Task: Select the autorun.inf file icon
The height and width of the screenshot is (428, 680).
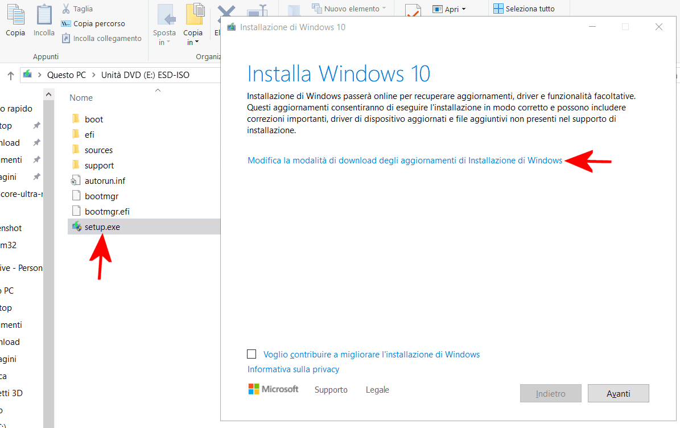Action: coord(76,180)
